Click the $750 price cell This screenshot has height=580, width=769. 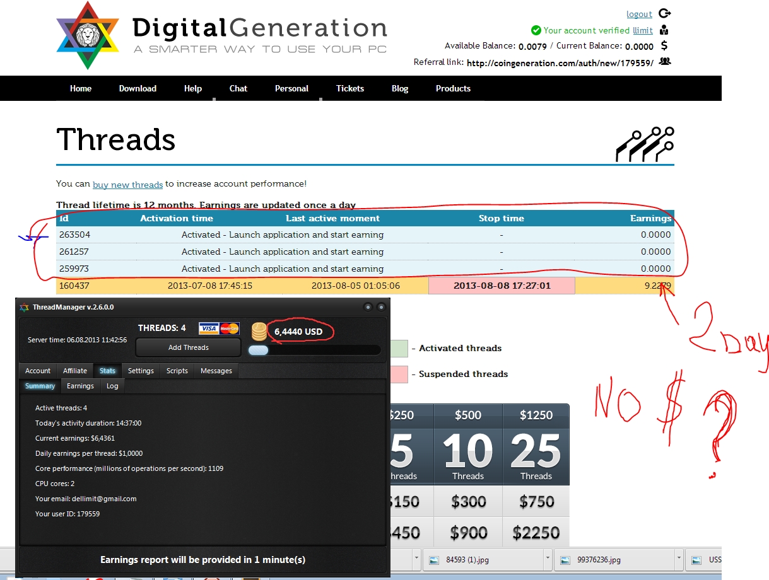[x=536, y=501]
